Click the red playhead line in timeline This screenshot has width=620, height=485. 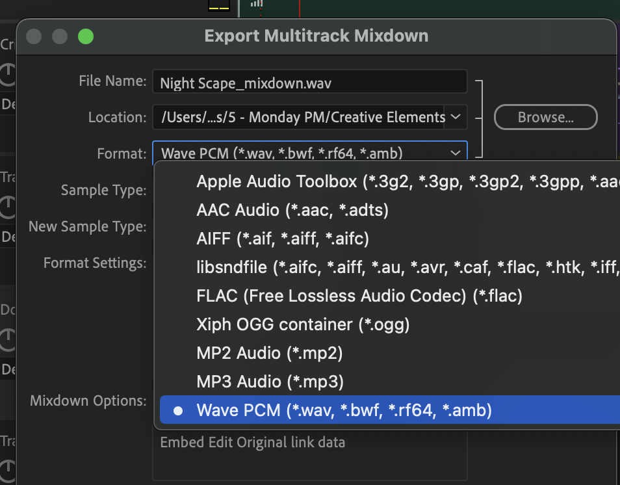299,8
